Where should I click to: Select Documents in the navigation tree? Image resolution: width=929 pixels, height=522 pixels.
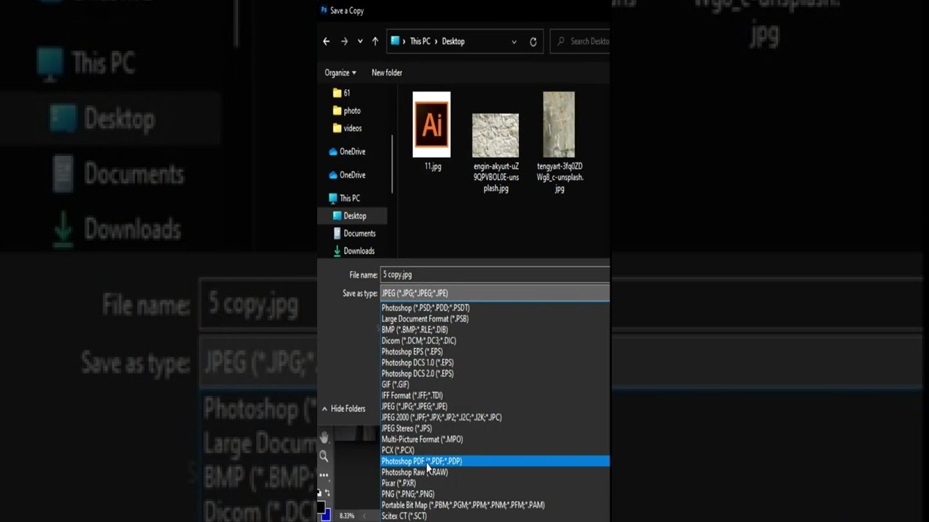[x=354, y=233]
